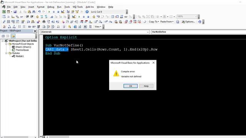Collapse the Microsoft Excel Objects folder
This screenshot has width=246, height=138.
[x=6, y=44]
